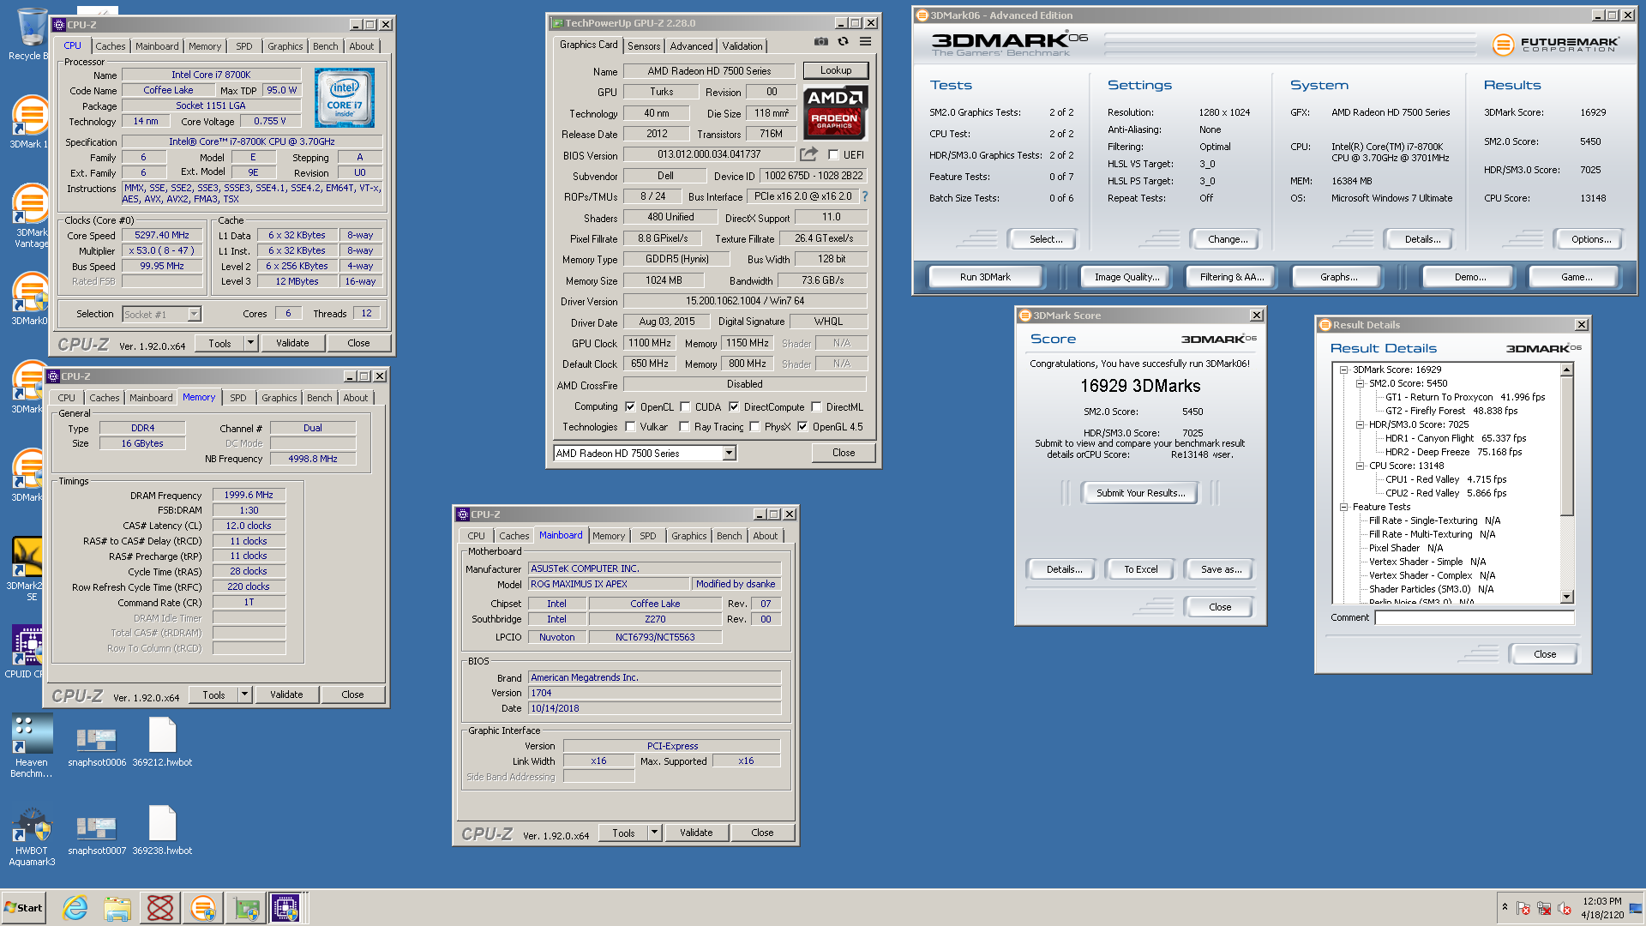
Task: Open the Socket #1 selection dropdown
Action: (195, 314)
